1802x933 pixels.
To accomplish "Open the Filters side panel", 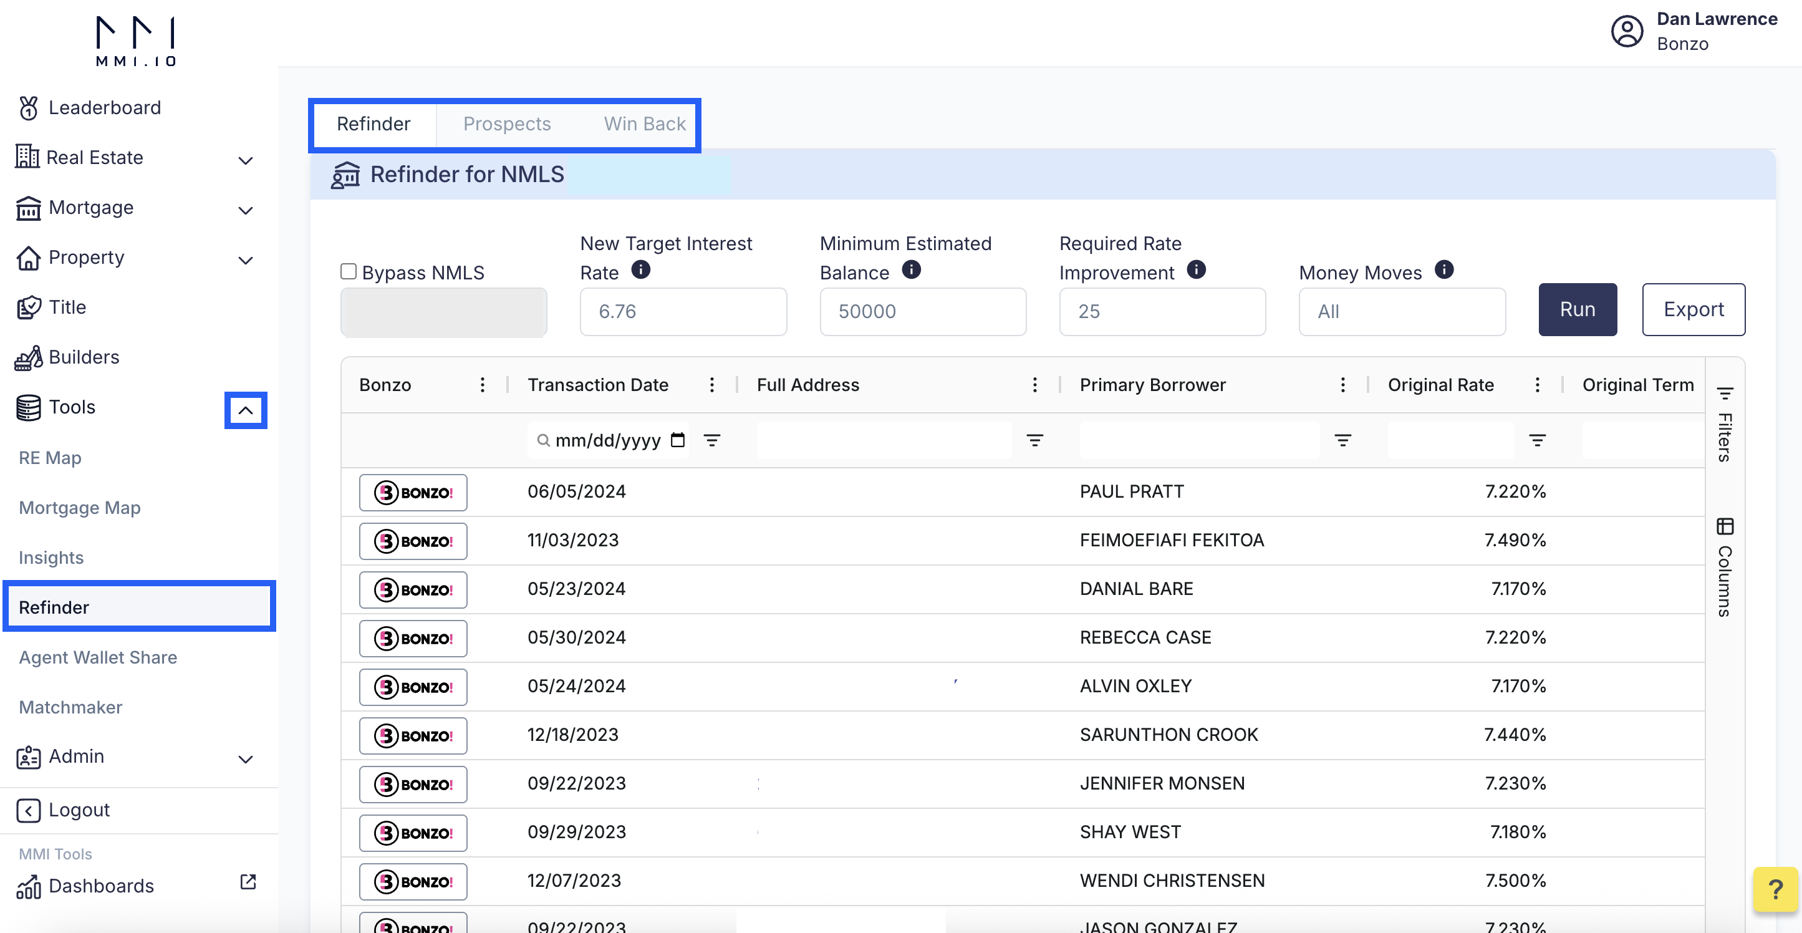I will coord(1725,424).
